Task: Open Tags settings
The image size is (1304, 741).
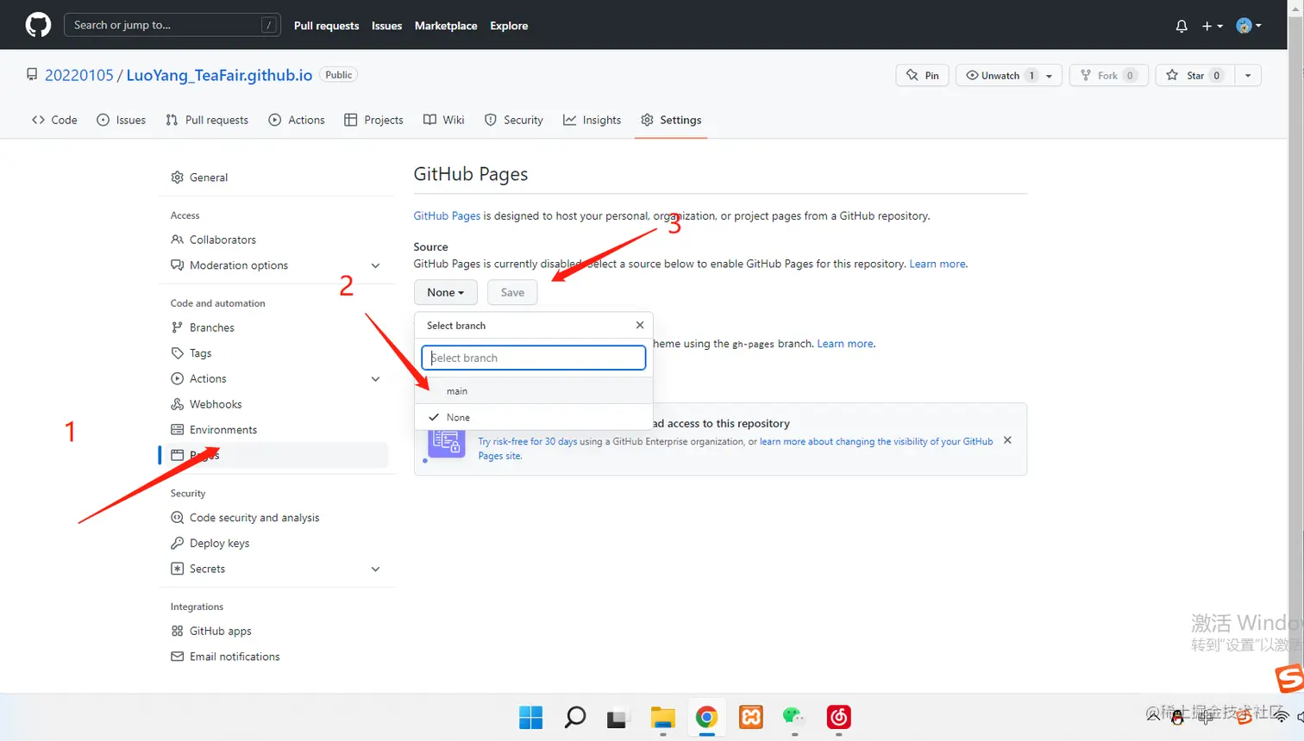Action: (200, 353)
